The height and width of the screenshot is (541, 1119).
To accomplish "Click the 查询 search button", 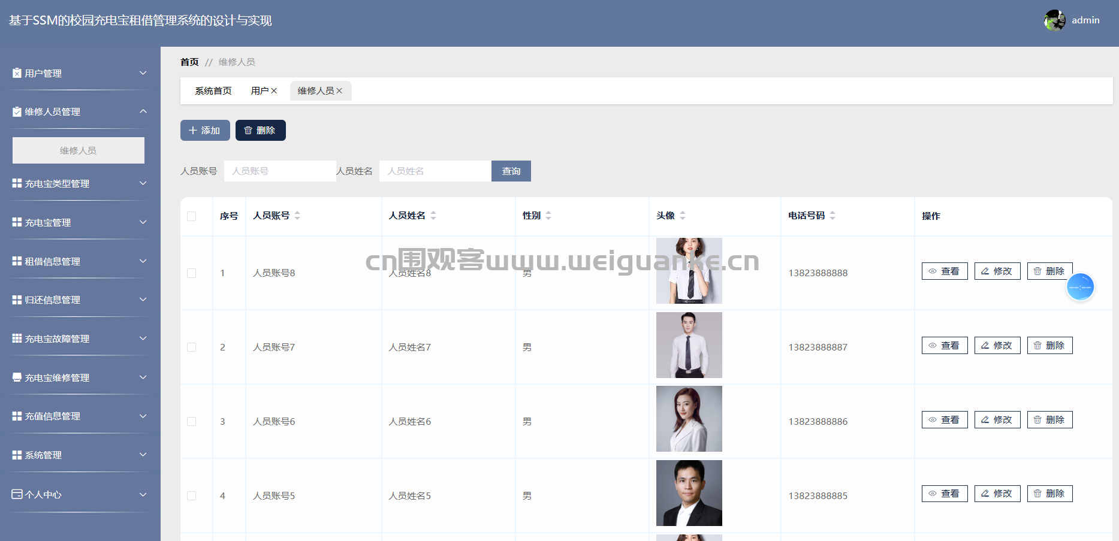I will tap(511, 171).
